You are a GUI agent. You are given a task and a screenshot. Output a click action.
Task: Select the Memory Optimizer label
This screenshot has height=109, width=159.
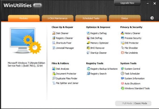99,43
